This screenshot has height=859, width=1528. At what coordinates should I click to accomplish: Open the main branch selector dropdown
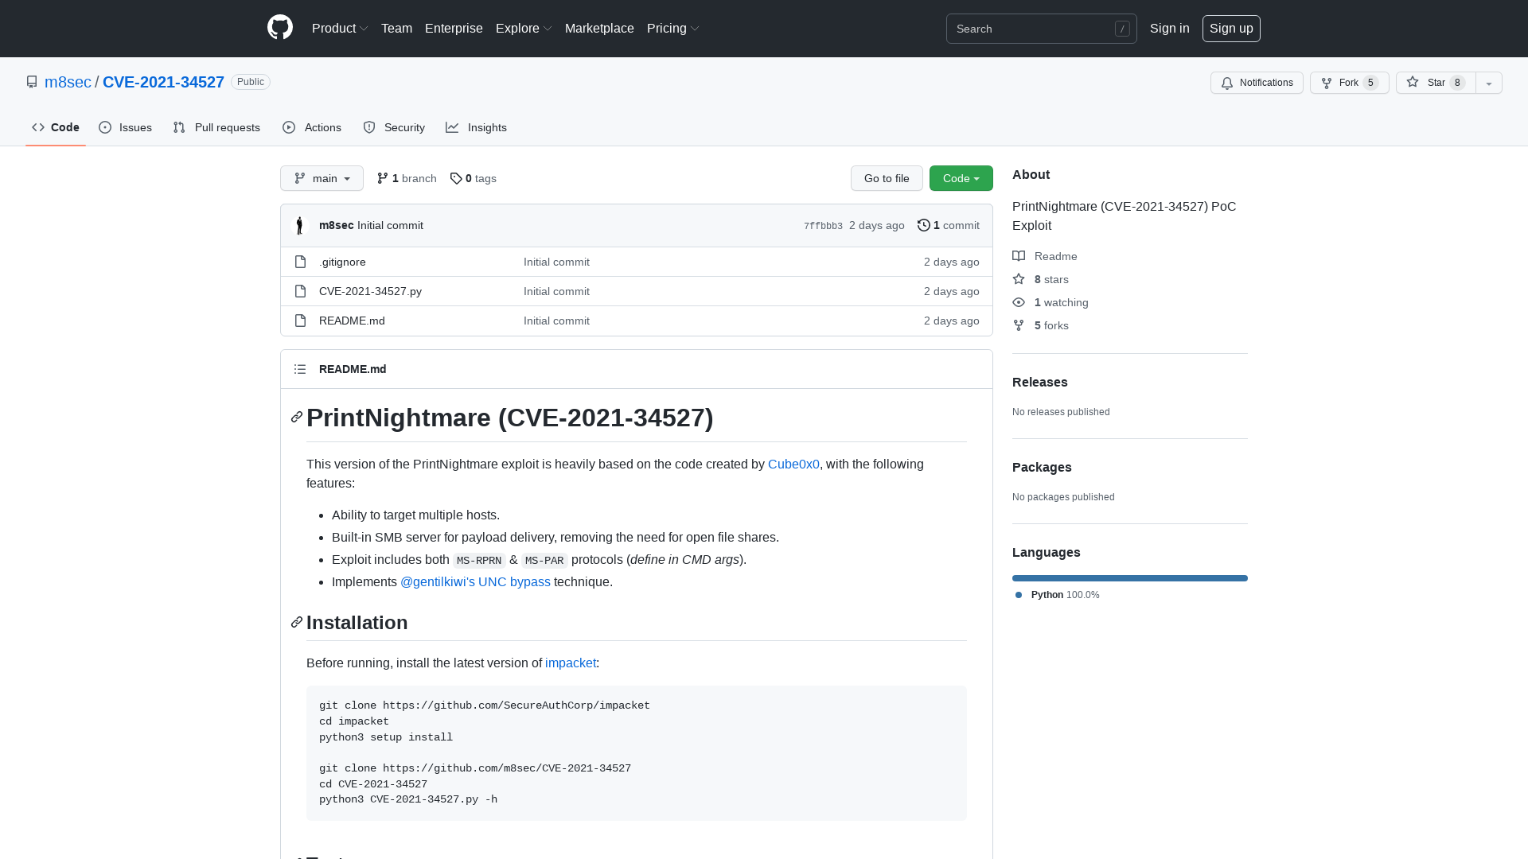322,178
